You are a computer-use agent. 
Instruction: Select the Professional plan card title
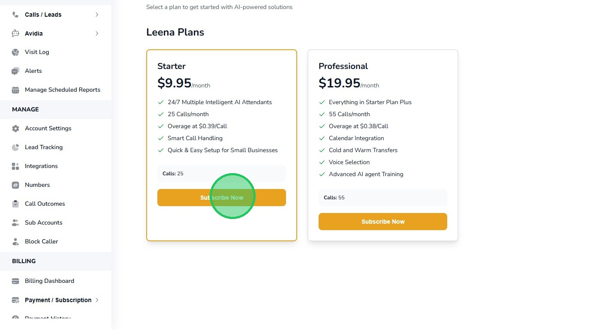[343, 66]
